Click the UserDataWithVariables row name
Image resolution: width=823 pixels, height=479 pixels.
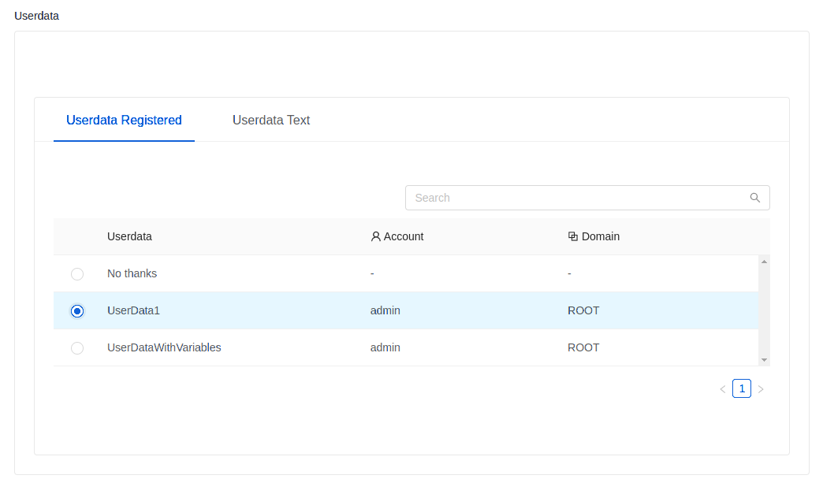pyautogui.click(x=164, y=347)
